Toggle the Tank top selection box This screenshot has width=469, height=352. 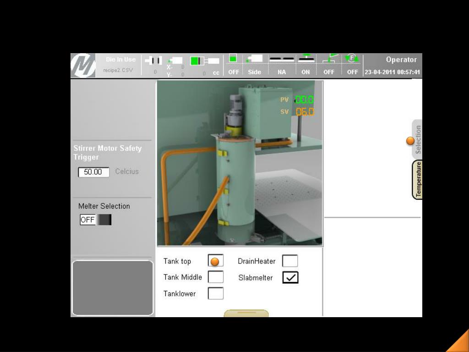click(215, 261)
